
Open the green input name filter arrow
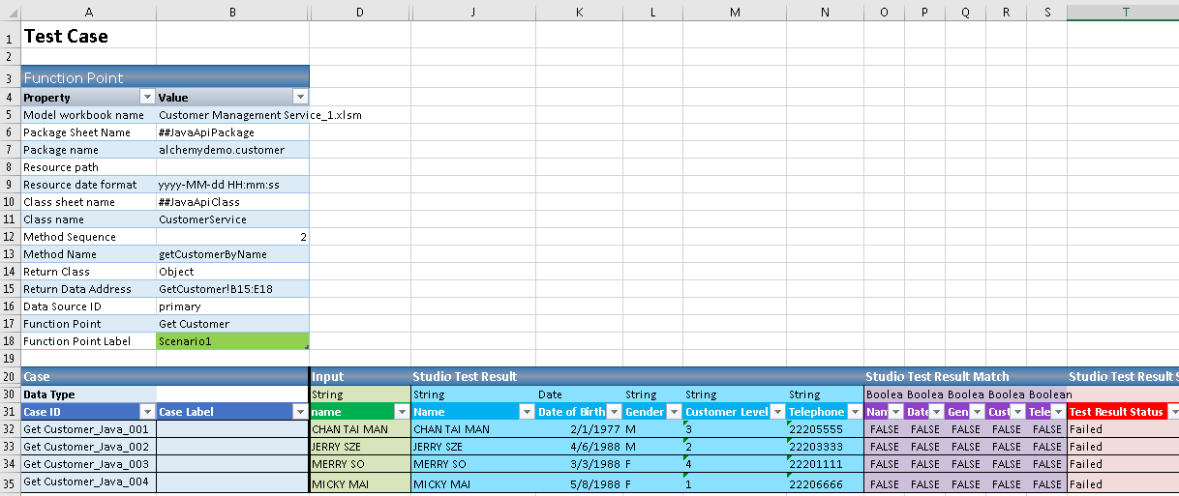402,412
